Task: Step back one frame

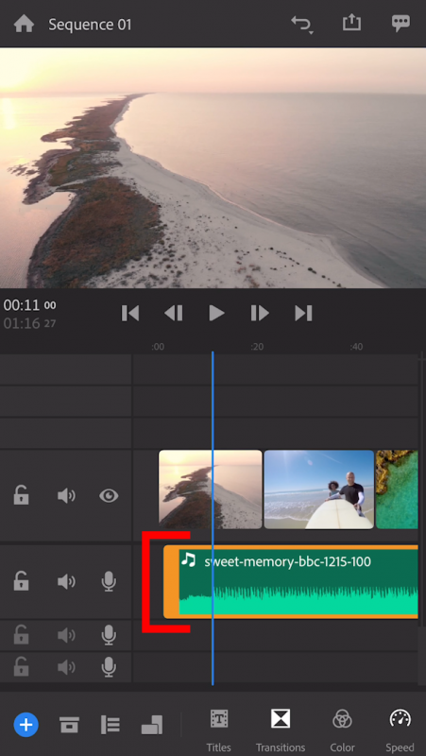Action: click(174, 314)
